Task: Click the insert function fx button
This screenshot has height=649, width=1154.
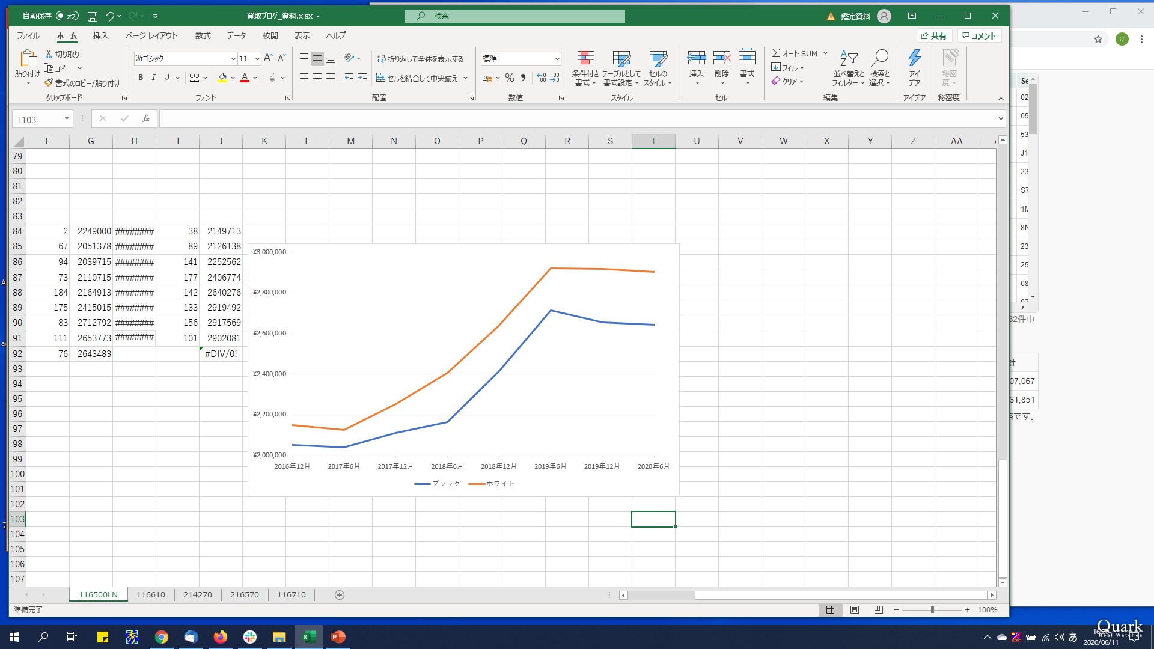Action: point(145,119)
